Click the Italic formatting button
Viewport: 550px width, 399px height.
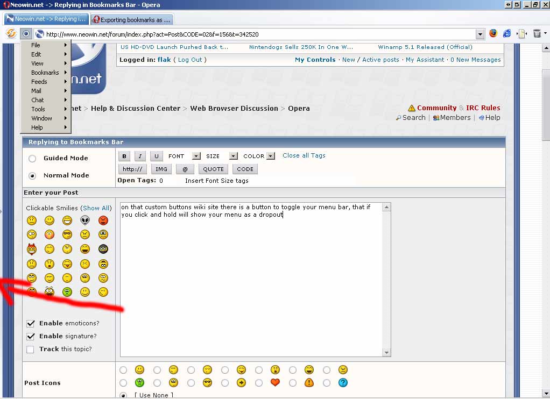tap(140, 156)
